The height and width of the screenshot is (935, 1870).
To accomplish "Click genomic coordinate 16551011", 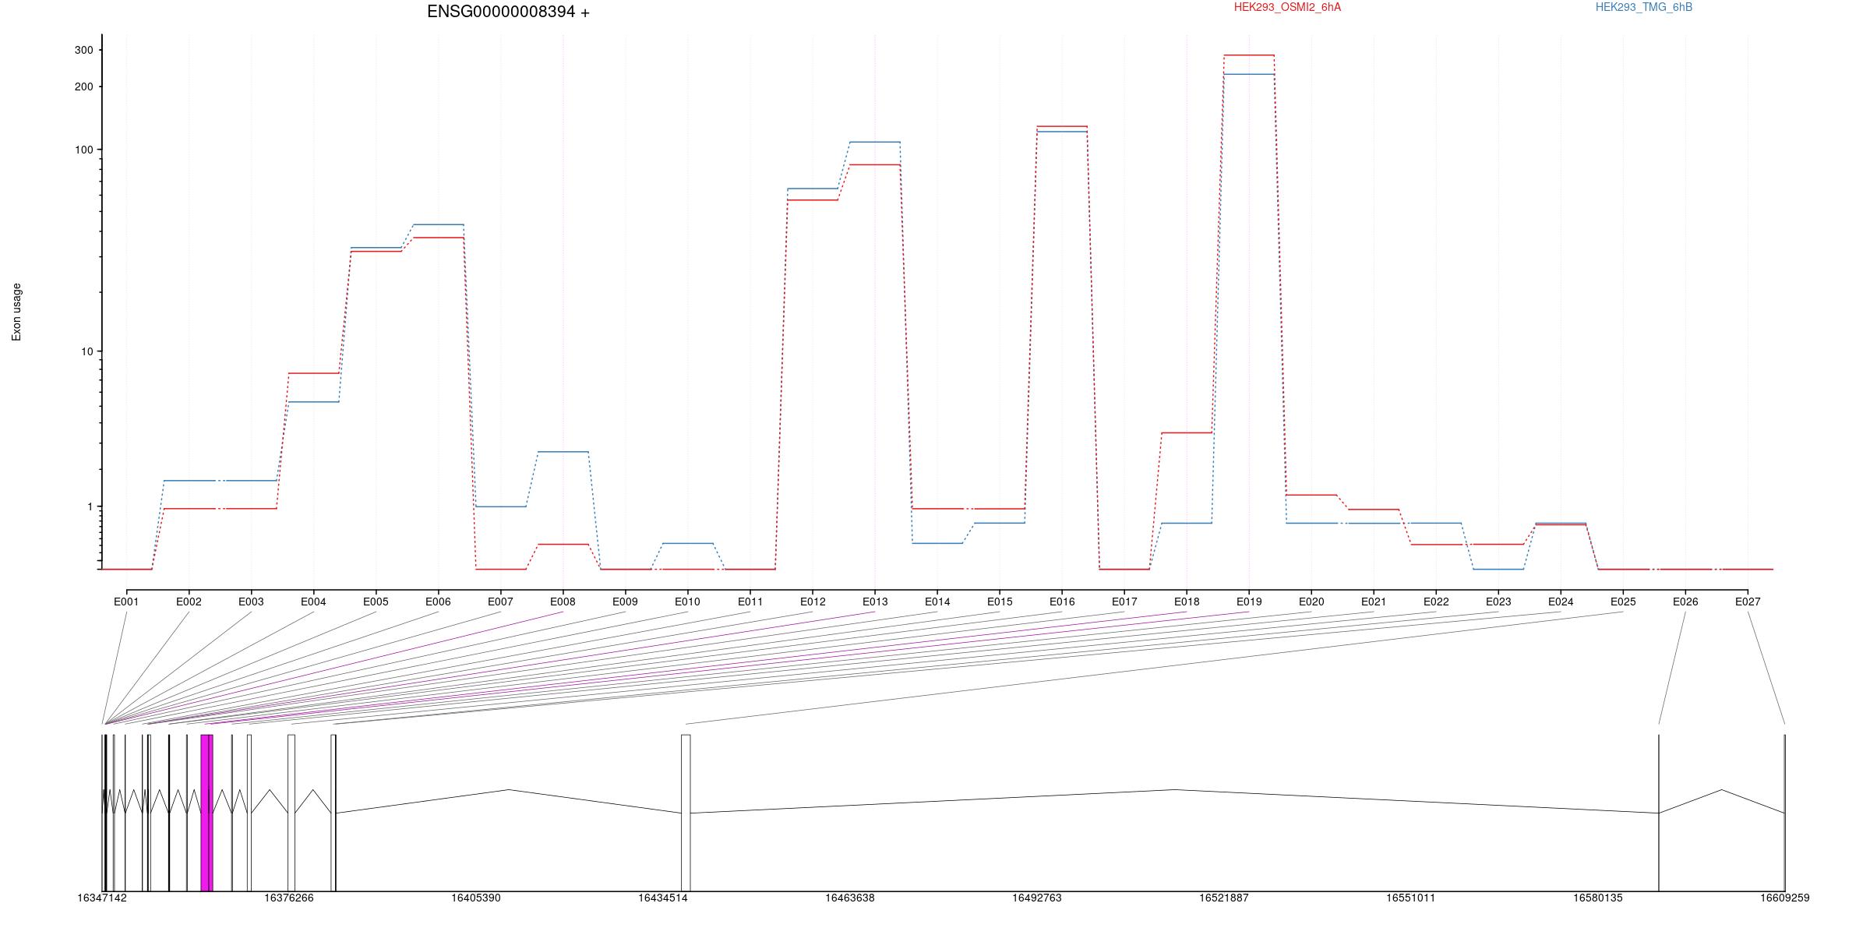I will pyautogui.click(x=1411, y=898).
